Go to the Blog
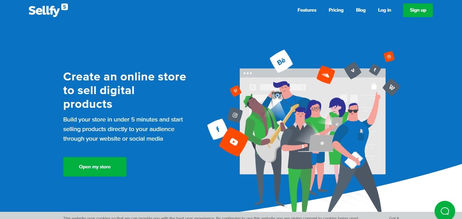This screenshot has width=462, height=219. 361,10
